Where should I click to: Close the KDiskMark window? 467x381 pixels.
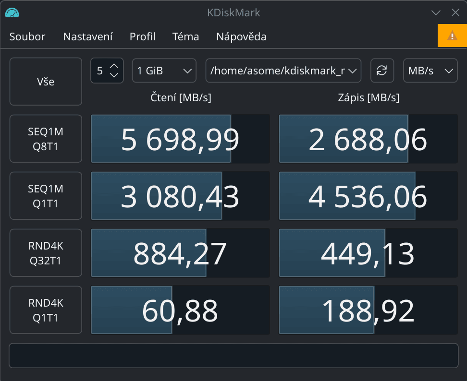(x=455, y=12)
